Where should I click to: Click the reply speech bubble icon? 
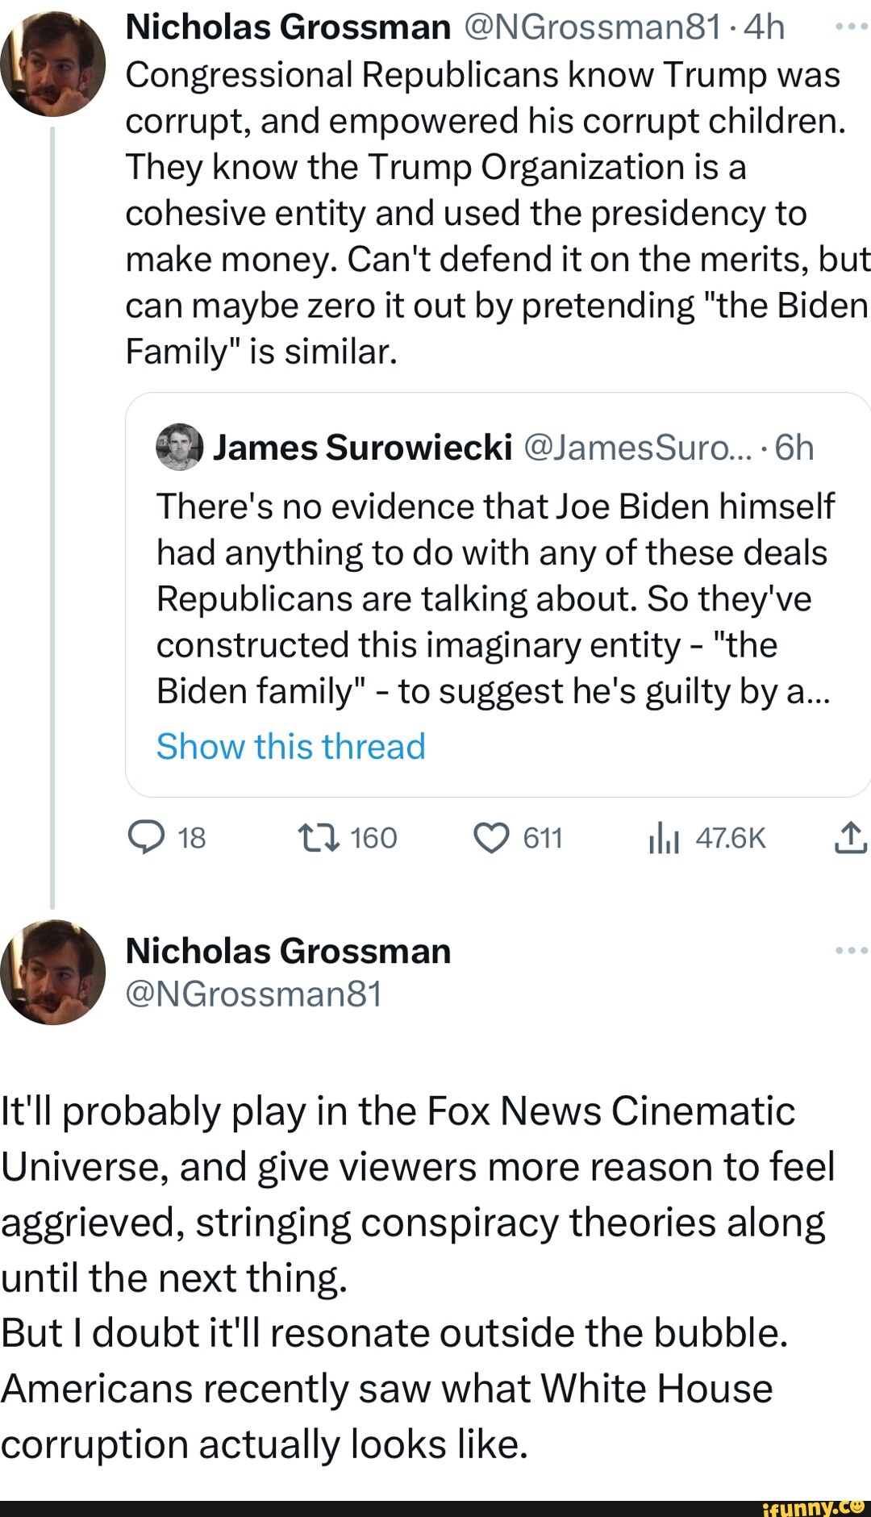(x=146, y=839)
